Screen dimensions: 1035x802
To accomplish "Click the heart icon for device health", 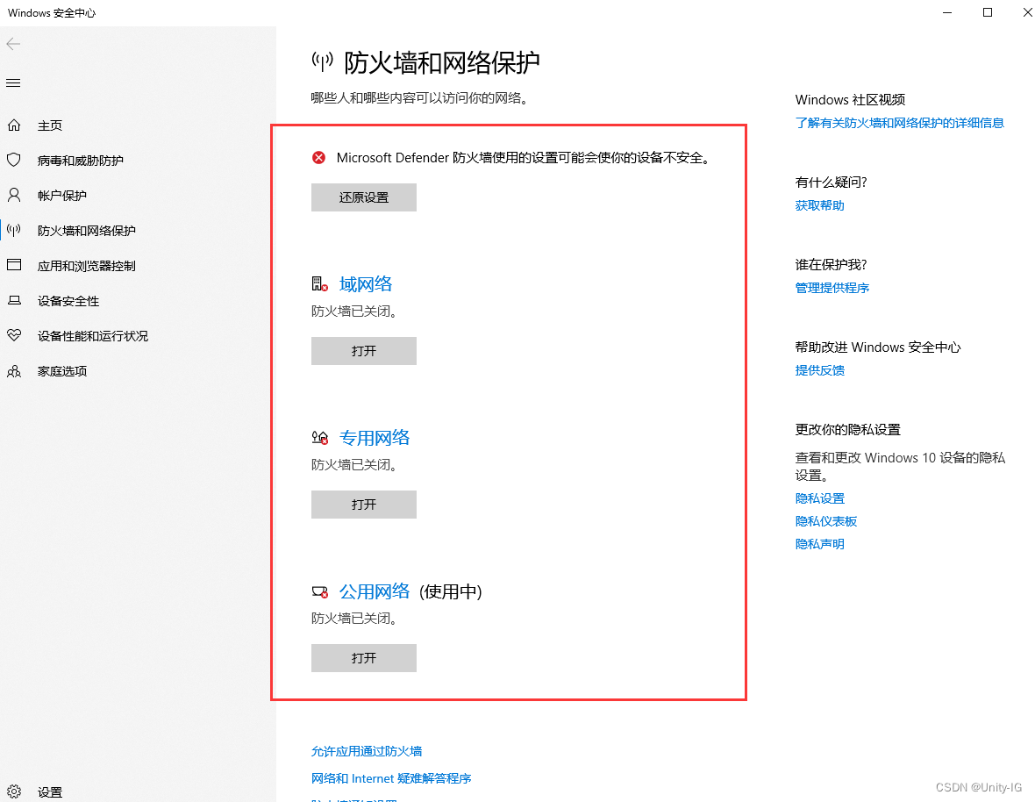I will coord(14,334).
